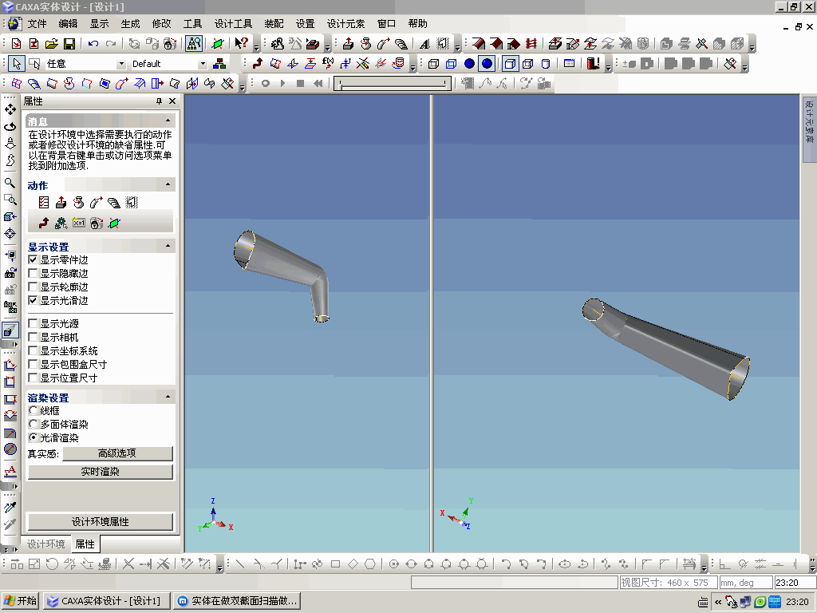Image resolution: width=817 pixels, height=613 pixels.
Task: Collapse the 消息 section
Action: pos(168,121)
